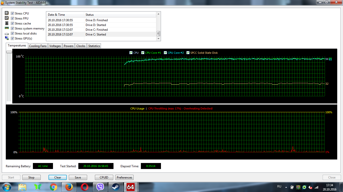The width and height of the screenshot is (343, 192).
Task: Launch Firefox from the taskbar
Action: [69, 187]
